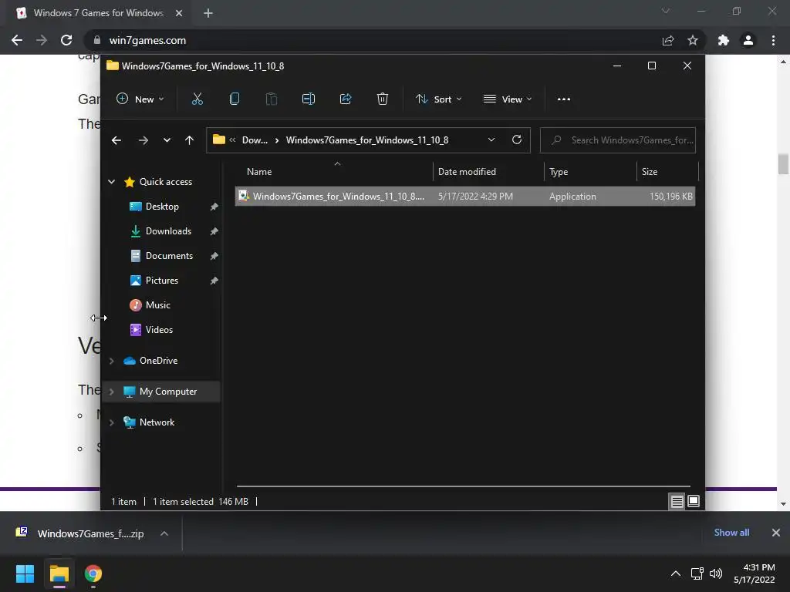Select Videos in navigation pane

pos(159,330)
